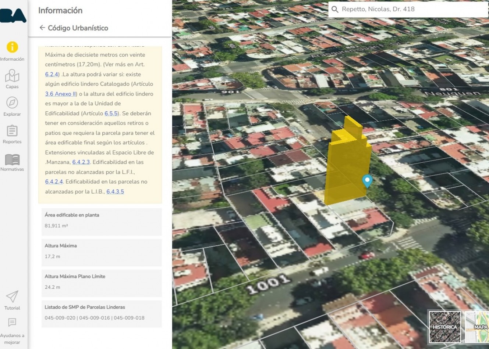Switch basemap to MAPA view
This screenshot has width=489, height=349.
pos(478,326)
